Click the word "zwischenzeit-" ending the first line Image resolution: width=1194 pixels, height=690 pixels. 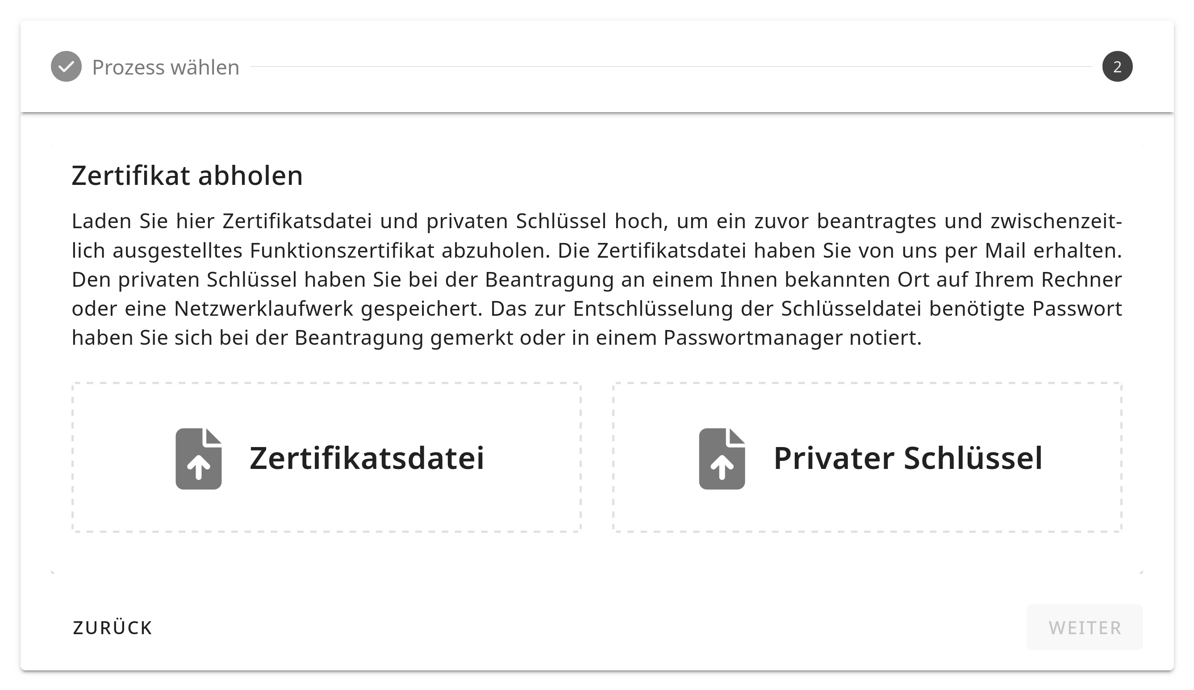click(1056, 222)
